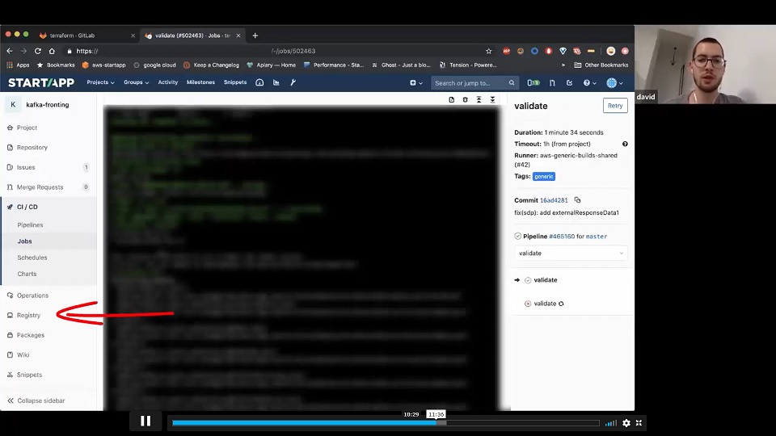
Task: Click the timeout help question icon
Action: [x=625, y=144]
